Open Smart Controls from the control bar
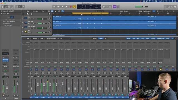Screen dimensions: 178x100 (17, 7)
